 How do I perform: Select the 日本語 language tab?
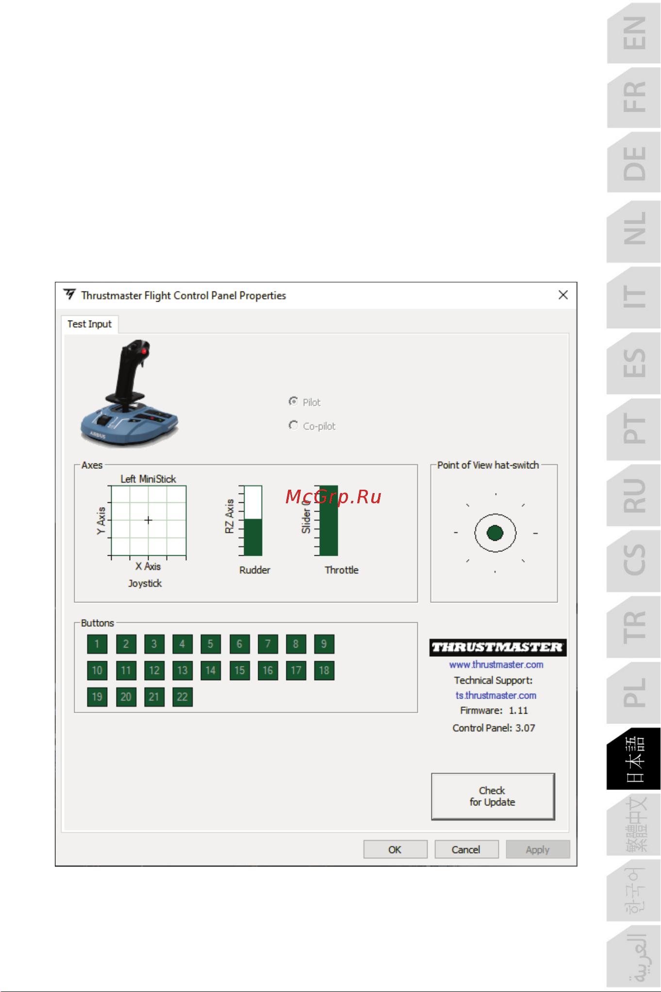coord(634,759)
